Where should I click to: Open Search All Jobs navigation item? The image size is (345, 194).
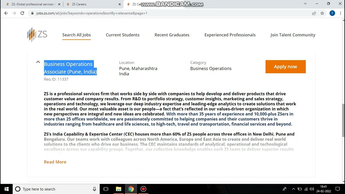click(77, 35)
